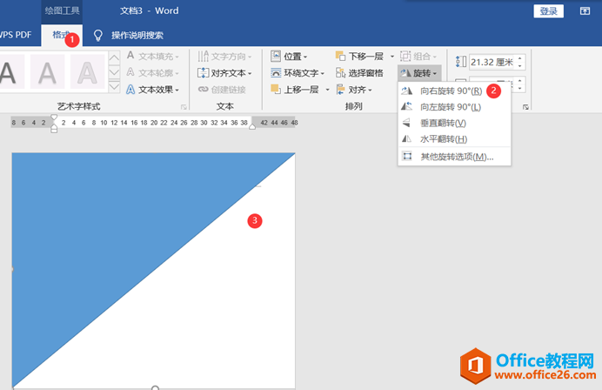Open 环绕文字 dropdown
The width and height of the screenshot is (602, 390).
coord(298,72)
